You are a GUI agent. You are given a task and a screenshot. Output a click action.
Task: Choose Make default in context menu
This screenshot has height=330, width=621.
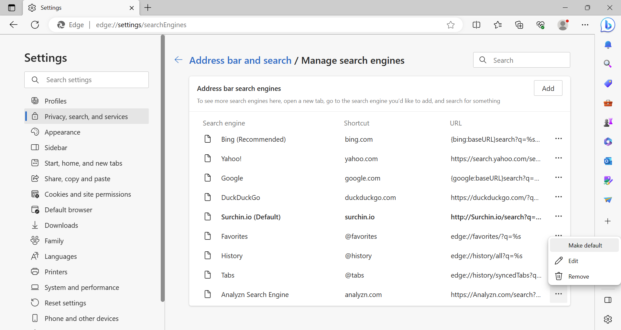pos(584,245)
